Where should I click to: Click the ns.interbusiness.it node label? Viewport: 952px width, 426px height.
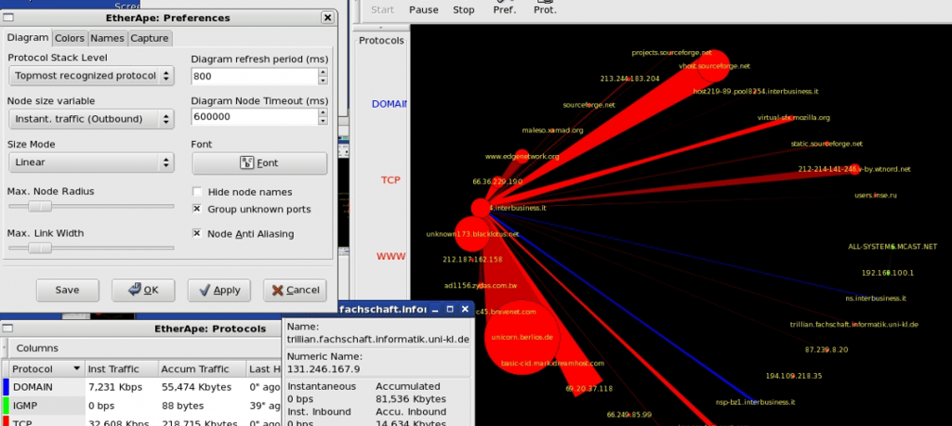(x=876, y=298)
